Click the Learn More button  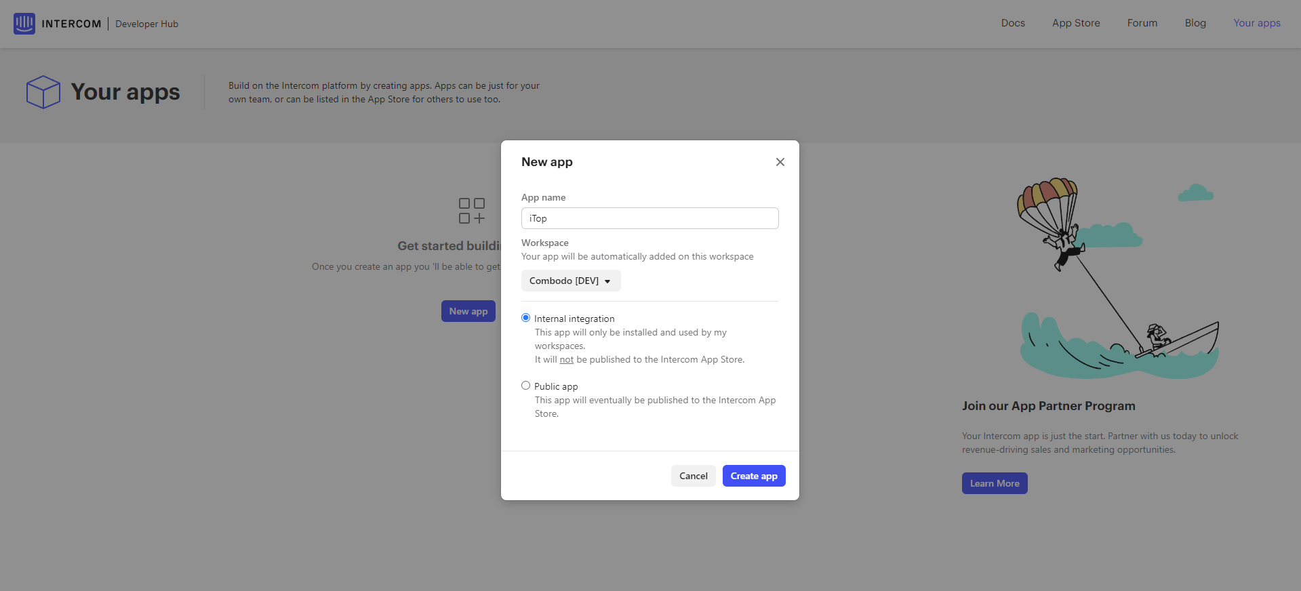[994, 483]
